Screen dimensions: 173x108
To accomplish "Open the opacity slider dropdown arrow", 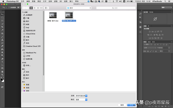I will pos(169,48).
